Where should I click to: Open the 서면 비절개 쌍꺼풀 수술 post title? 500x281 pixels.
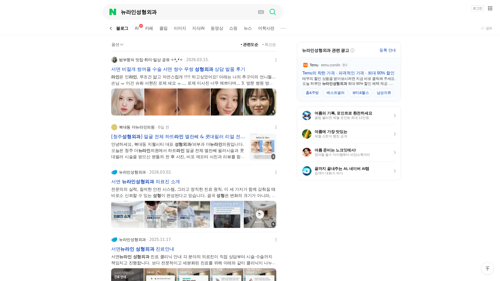(x=178, y=69)
